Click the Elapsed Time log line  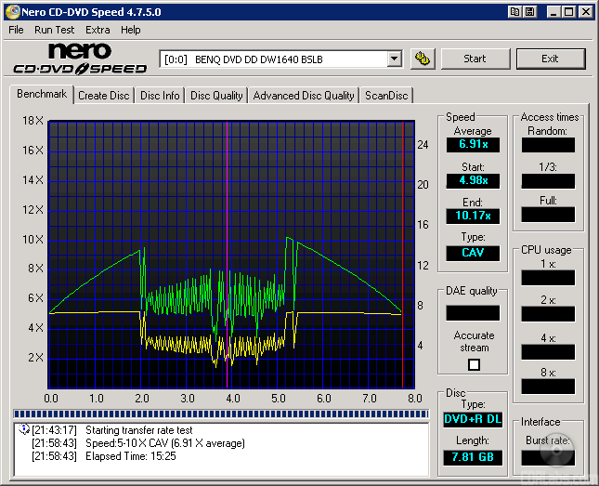click(x=131, y=456)
